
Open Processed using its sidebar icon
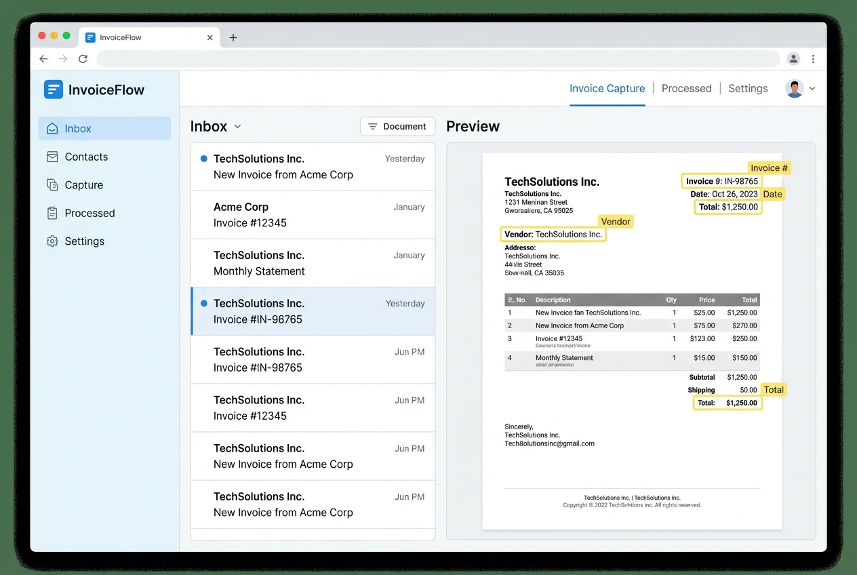point(52,213)
